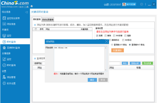Select the 查询前50个排名 radio button
The image size is (158, 103).
(130, 45)
